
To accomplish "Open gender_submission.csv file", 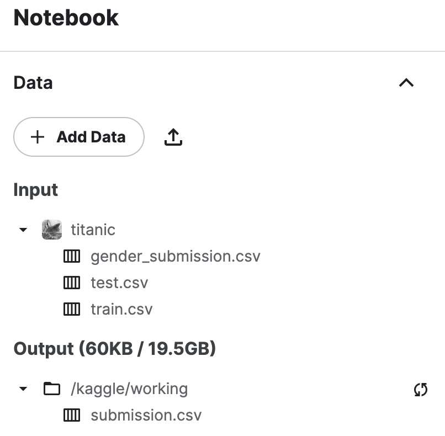I will click(x=176, y=257).
